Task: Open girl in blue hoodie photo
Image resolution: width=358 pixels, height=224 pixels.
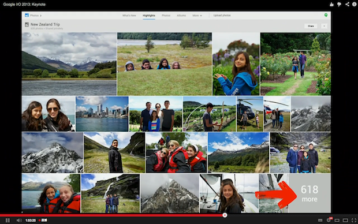Action: pyautogui.click(x=236, y=64)
